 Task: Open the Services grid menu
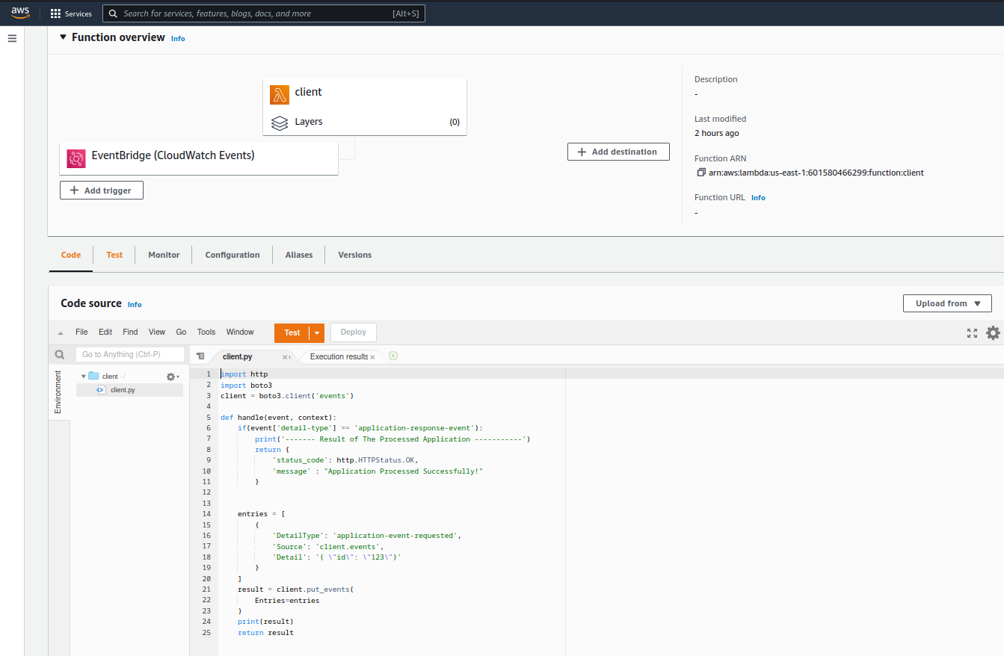(x=55, y=13)
